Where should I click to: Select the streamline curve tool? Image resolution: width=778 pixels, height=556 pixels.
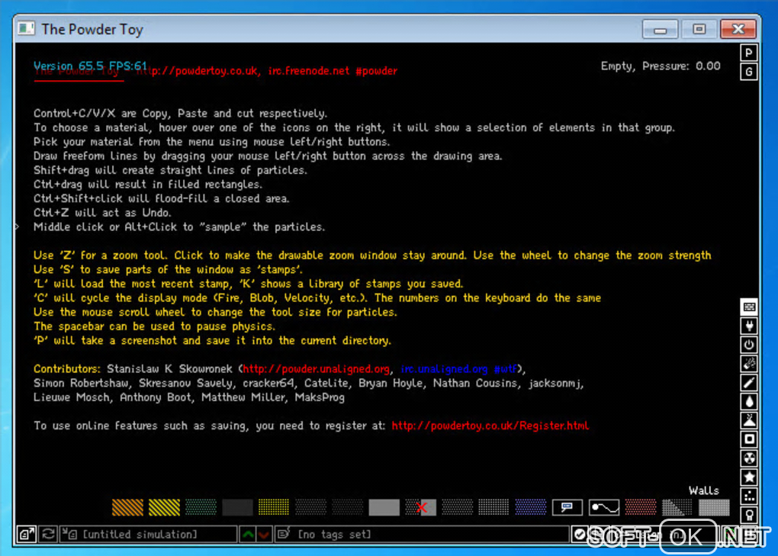point(604,507)
